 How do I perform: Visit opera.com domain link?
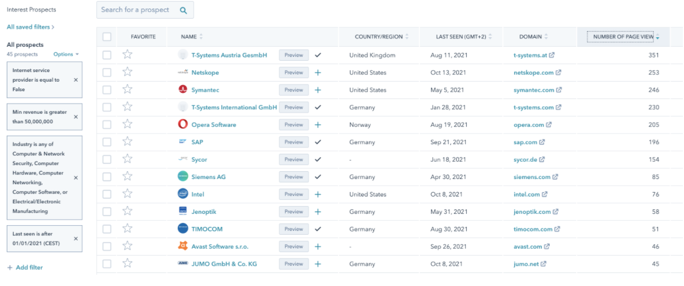pos(529,125)
